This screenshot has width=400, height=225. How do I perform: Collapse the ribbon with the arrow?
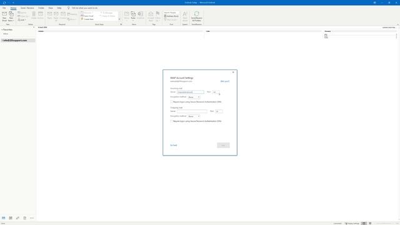(x=397, y=24)
